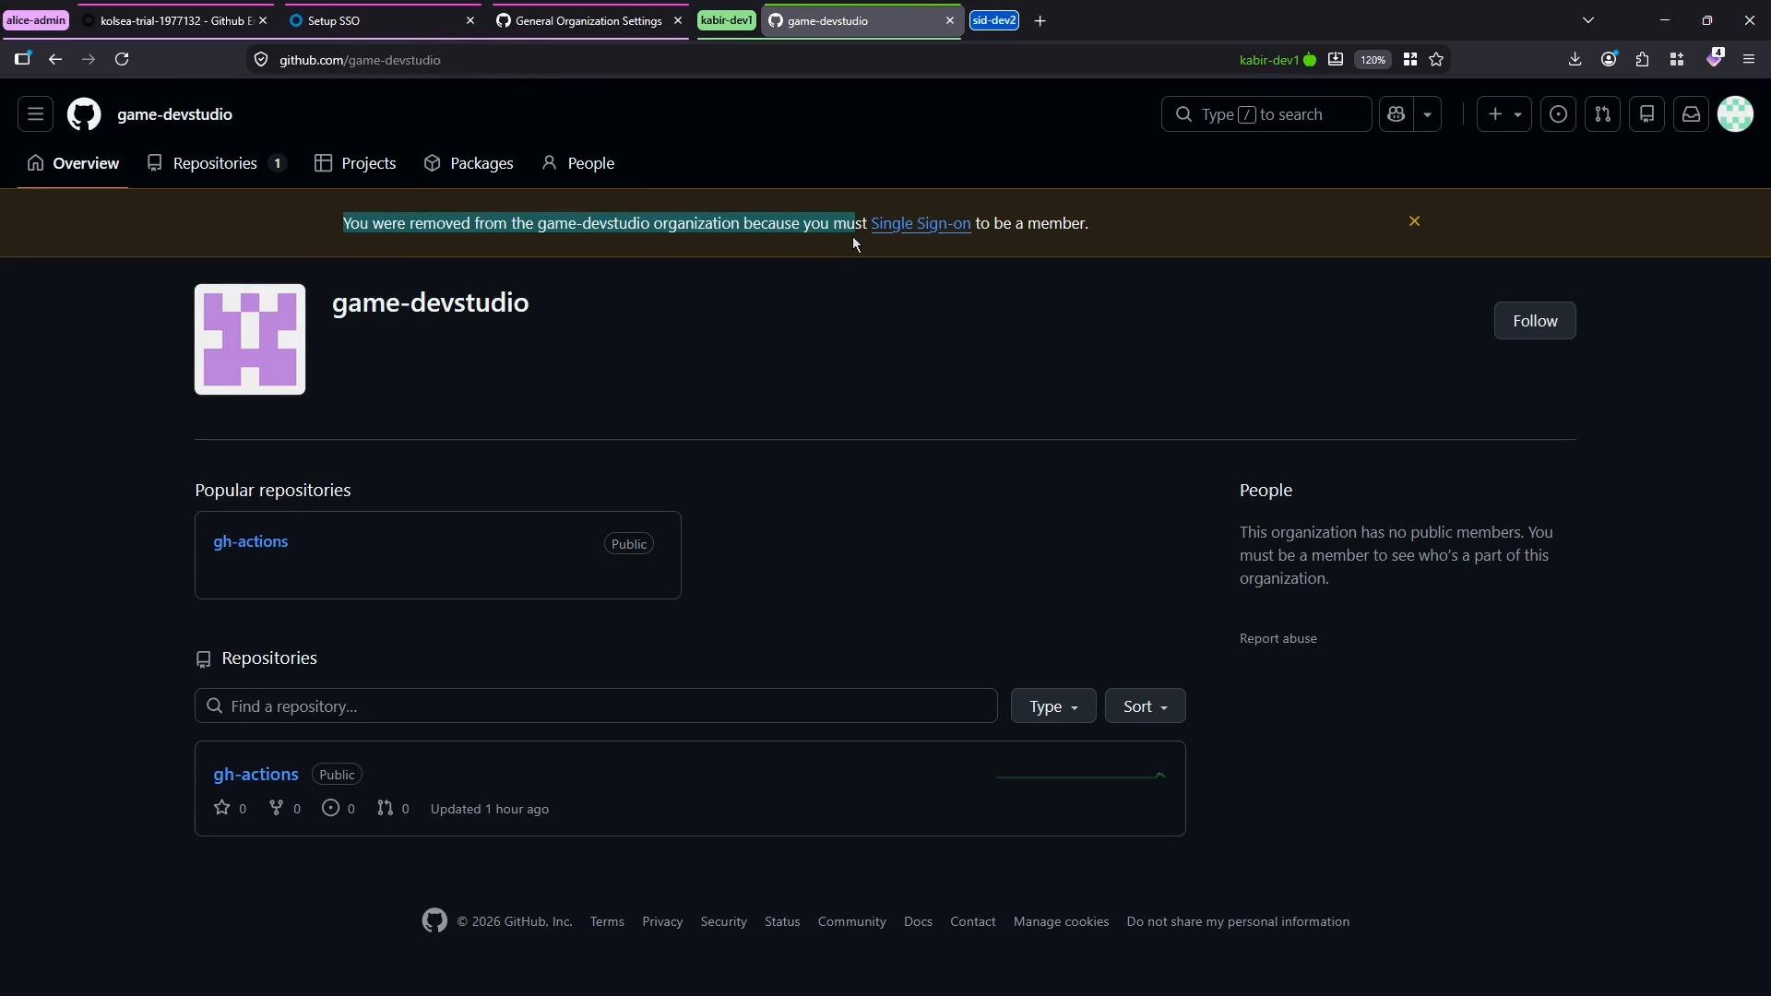Open gh-actions link in the Repositories list
Image resolution: width=1771 pixels, height=996 pixels.
pos(256,775)
